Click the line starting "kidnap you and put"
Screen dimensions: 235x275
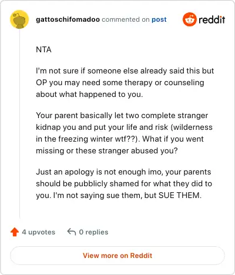coord(124,128)
